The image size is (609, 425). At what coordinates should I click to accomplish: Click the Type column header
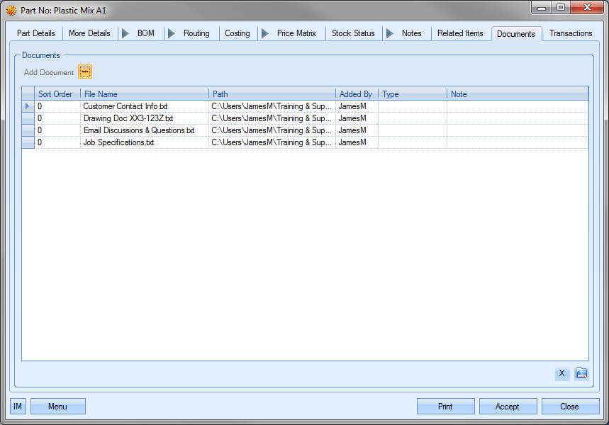(413, 94)
